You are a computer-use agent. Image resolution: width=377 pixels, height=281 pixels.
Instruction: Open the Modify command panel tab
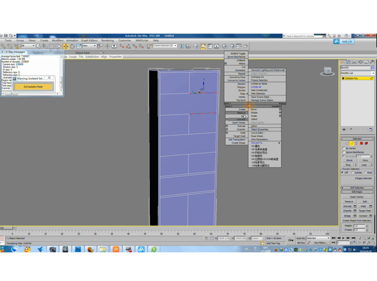click(x=348, y=62)
